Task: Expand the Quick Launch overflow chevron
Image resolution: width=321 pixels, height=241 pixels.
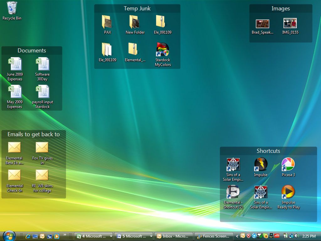Action: coord(65,235)
